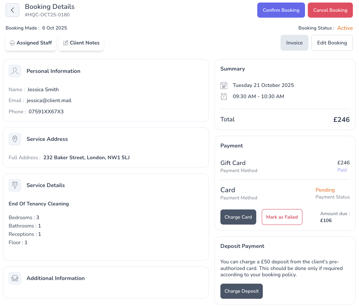Viewport: 359px width, 307px height.
Task: Charge the deposit
Action: (242, 291)
